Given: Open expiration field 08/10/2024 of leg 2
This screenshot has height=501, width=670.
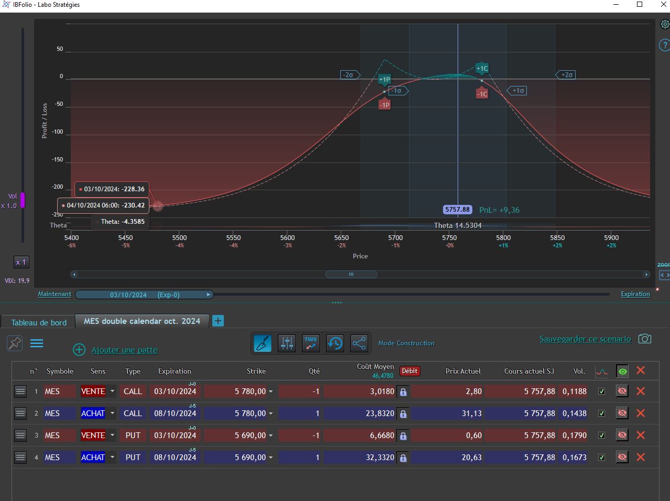Looking at the screenshot, I should (175, 413).
